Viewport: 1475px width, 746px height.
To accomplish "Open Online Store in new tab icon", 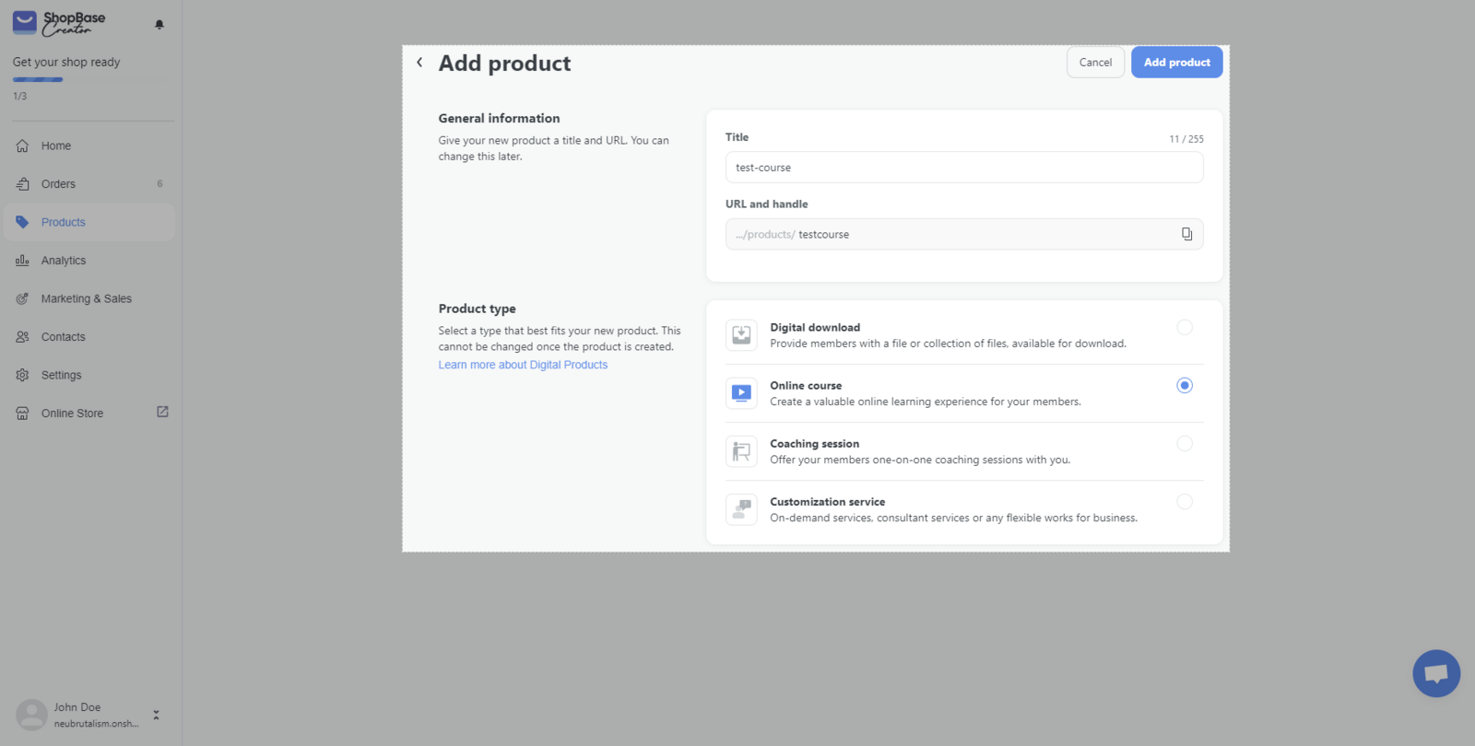I will (x=162, y=412).
